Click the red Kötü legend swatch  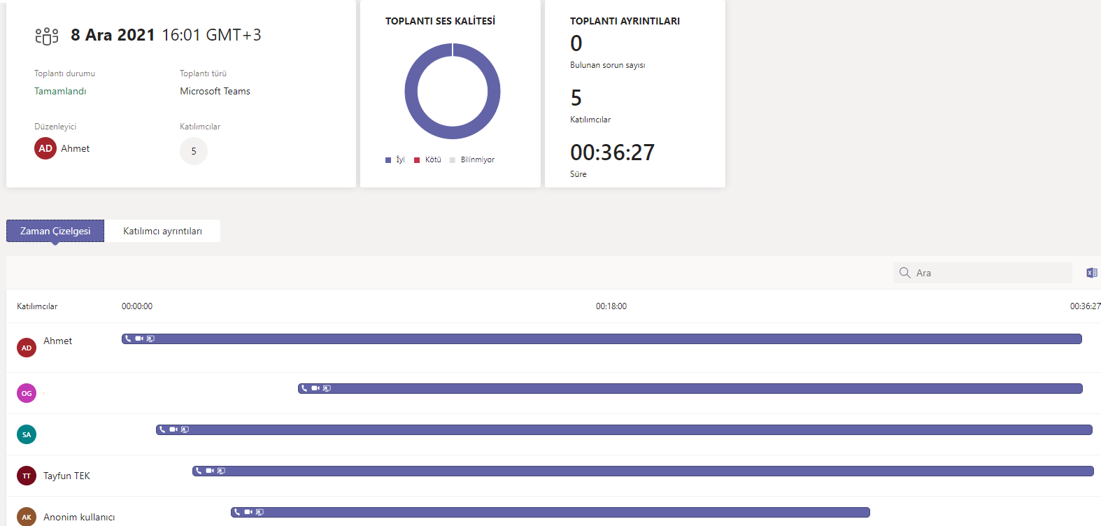(417, 160)
